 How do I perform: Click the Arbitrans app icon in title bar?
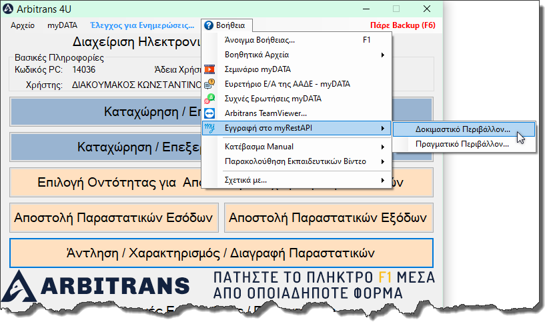[x=7, y=9]
